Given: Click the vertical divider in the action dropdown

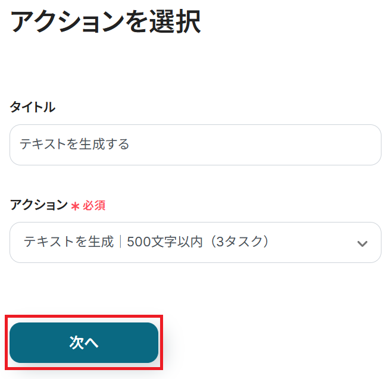Looking at the screenshot, I should [120, 242].
